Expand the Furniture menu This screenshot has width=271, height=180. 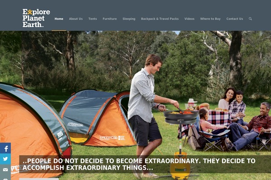pos(110,19)
